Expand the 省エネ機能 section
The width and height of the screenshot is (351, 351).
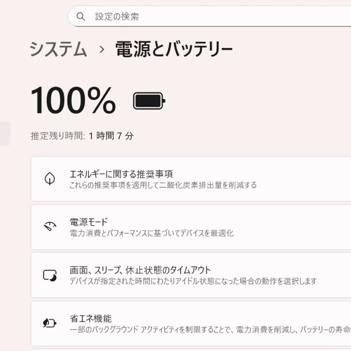coord(191,323)
